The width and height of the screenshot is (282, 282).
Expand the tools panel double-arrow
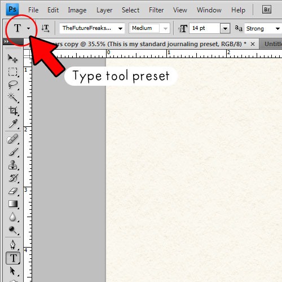(x=6, y=41)
